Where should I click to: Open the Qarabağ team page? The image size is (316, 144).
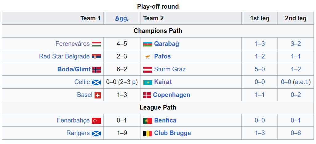[x=166, y=44]
